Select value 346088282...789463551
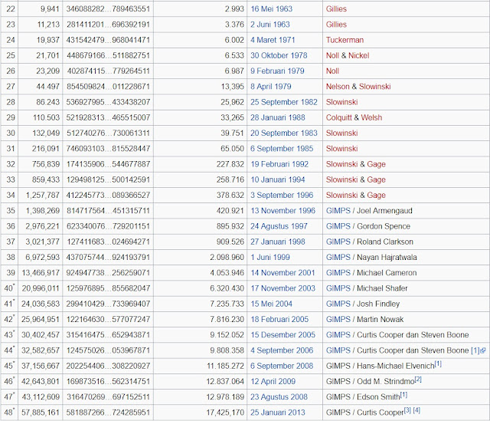 [108, 8]
